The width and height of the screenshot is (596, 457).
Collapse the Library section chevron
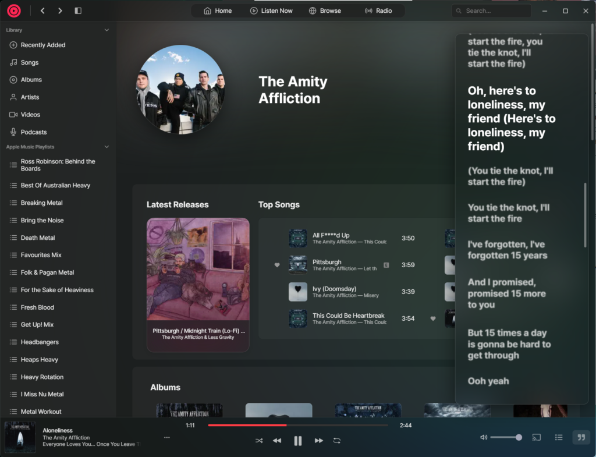pos(107,30)
